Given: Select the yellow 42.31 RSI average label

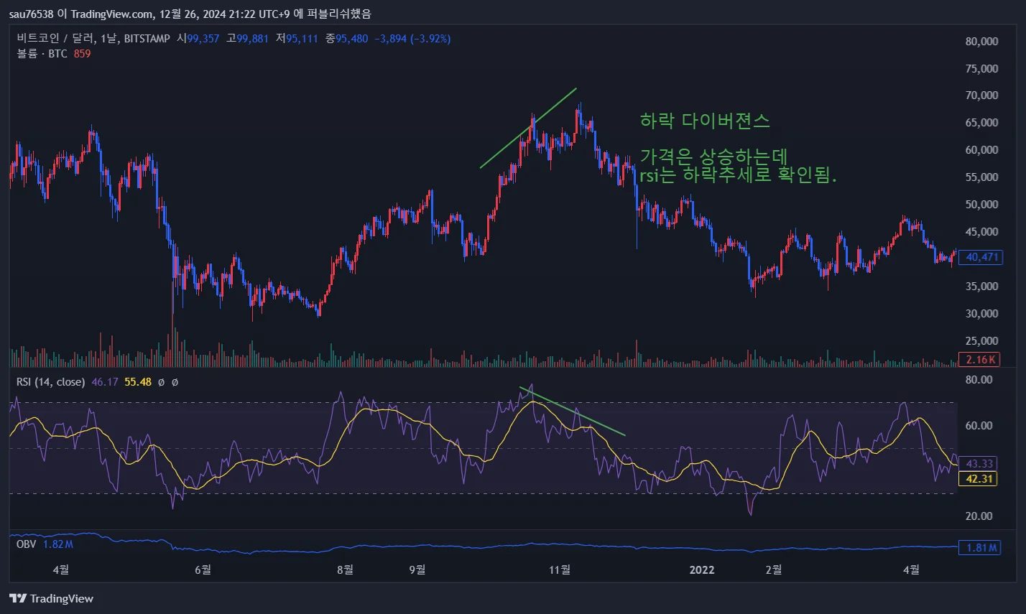Looking at the screenshot, I should pos(980,479).
